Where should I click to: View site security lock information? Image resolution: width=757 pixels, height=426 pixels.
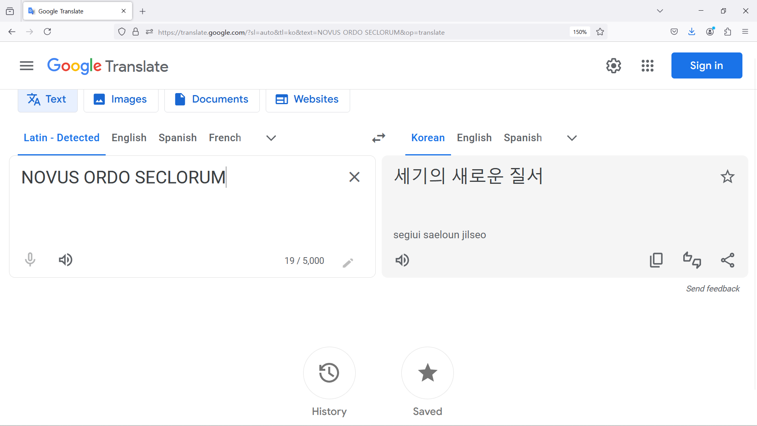(x=136, y=32)
